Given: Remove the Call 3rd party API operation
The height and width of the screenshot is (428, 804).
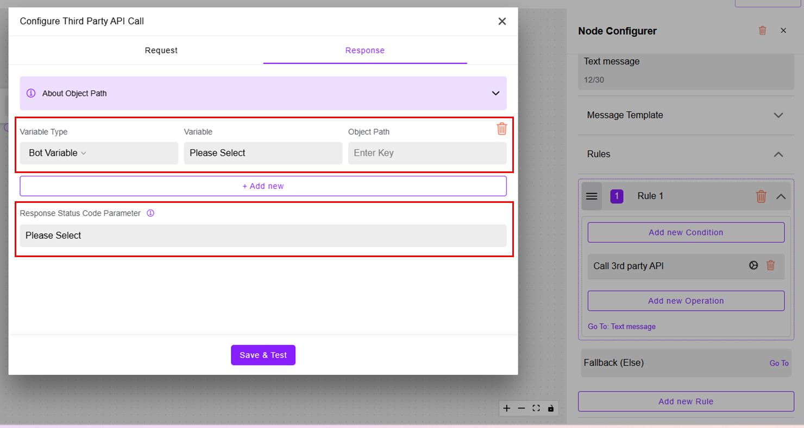Looking at the screenshot, I should [x=770, y=265].
